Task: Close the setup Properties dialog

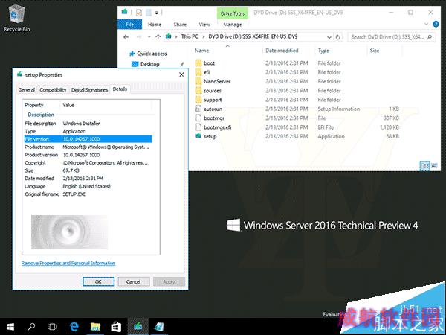Action: pos(181,74)
